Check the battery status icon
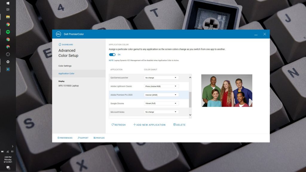The image size is (306, 172). click(x=2, y=151)
